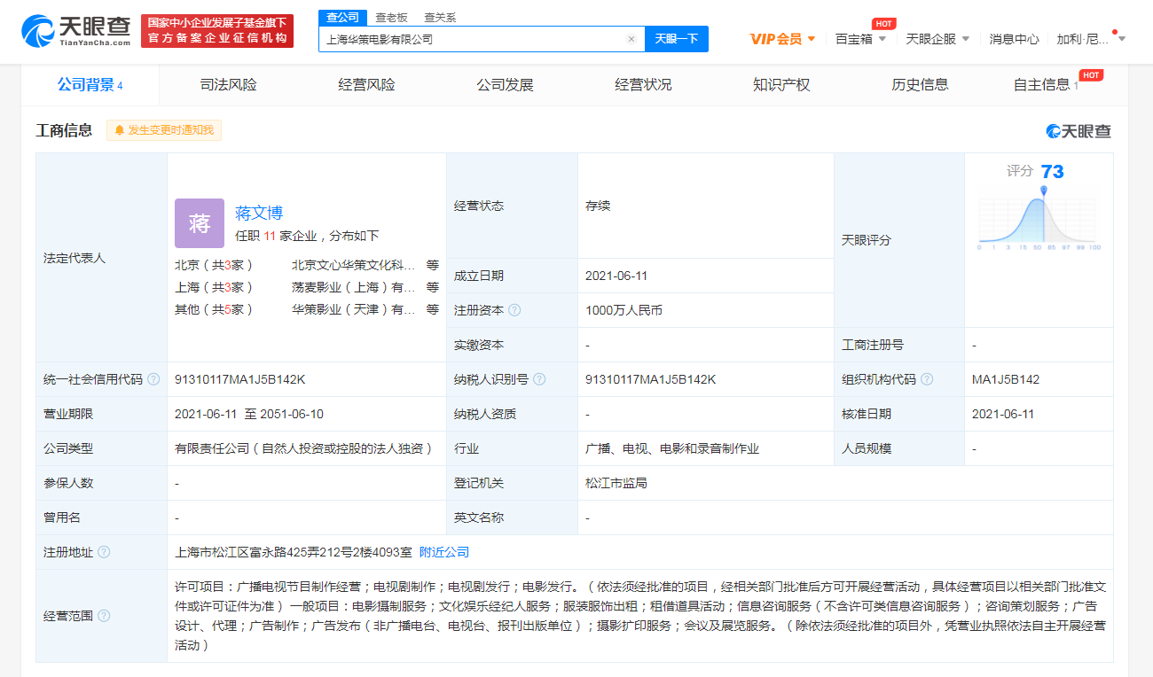
Task: Click the 附近公司 link
Action: [x=444, y=552]
